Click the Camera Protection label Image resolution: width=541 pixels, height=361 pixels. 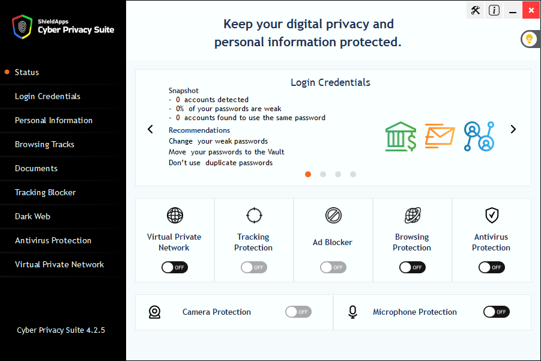(217, 312)
